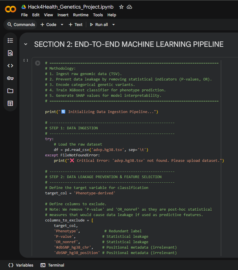Click the Terminal icon
Image resolution: width=238 pixels, height=270 pixels.
click(43, 265)
